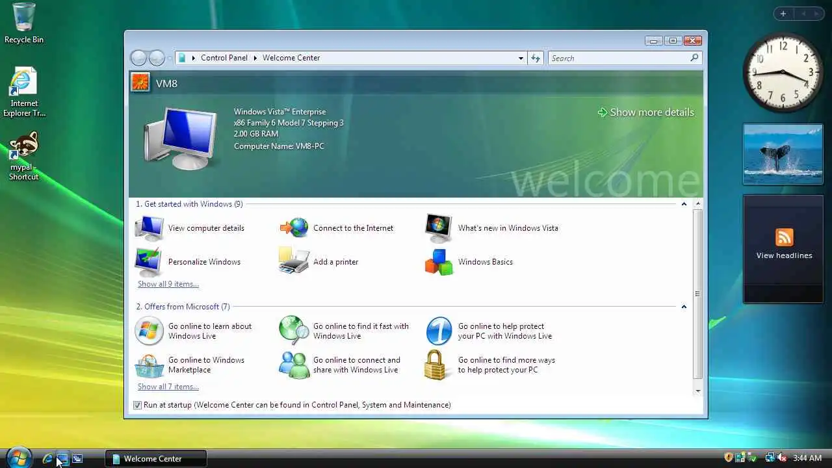The height and width of the screenshot is (468, 832).
Task: Click the Back navigation button
Action: [139, 58]
